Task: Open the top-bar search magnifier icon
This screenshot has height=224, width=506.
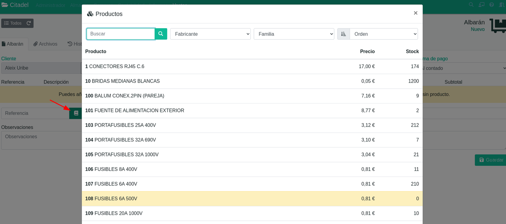Action: click(471, 5)
